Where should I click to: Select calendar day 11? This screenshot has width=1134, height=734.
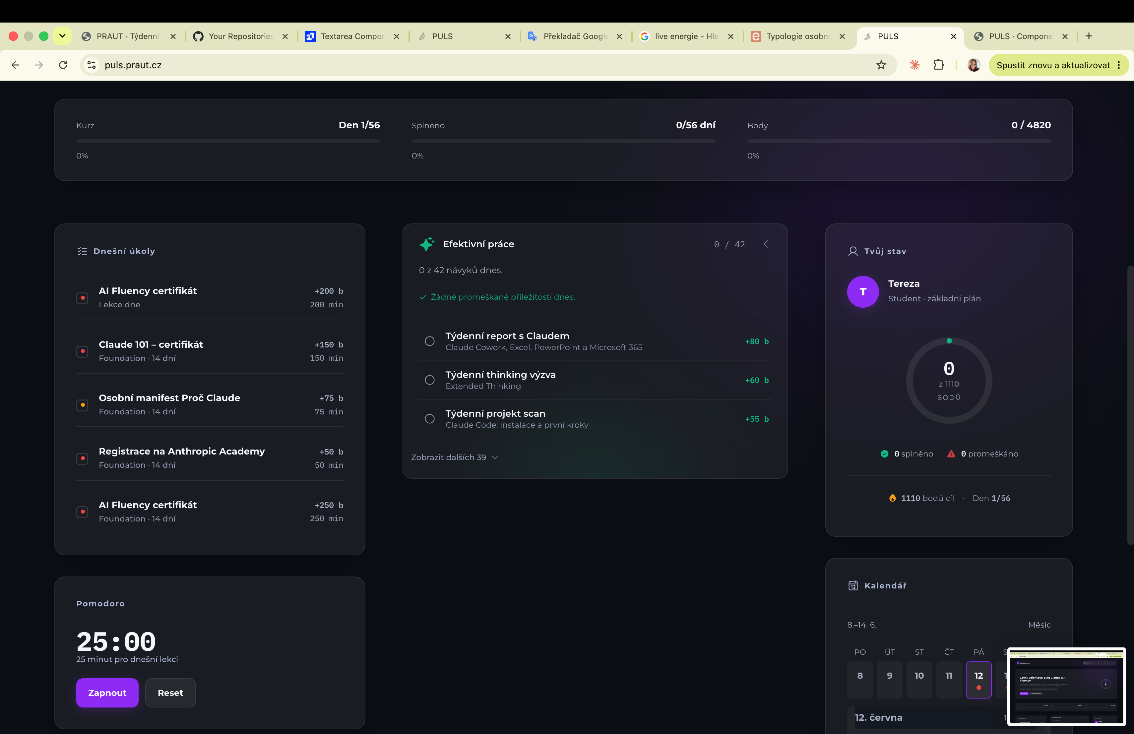(949, 680)
